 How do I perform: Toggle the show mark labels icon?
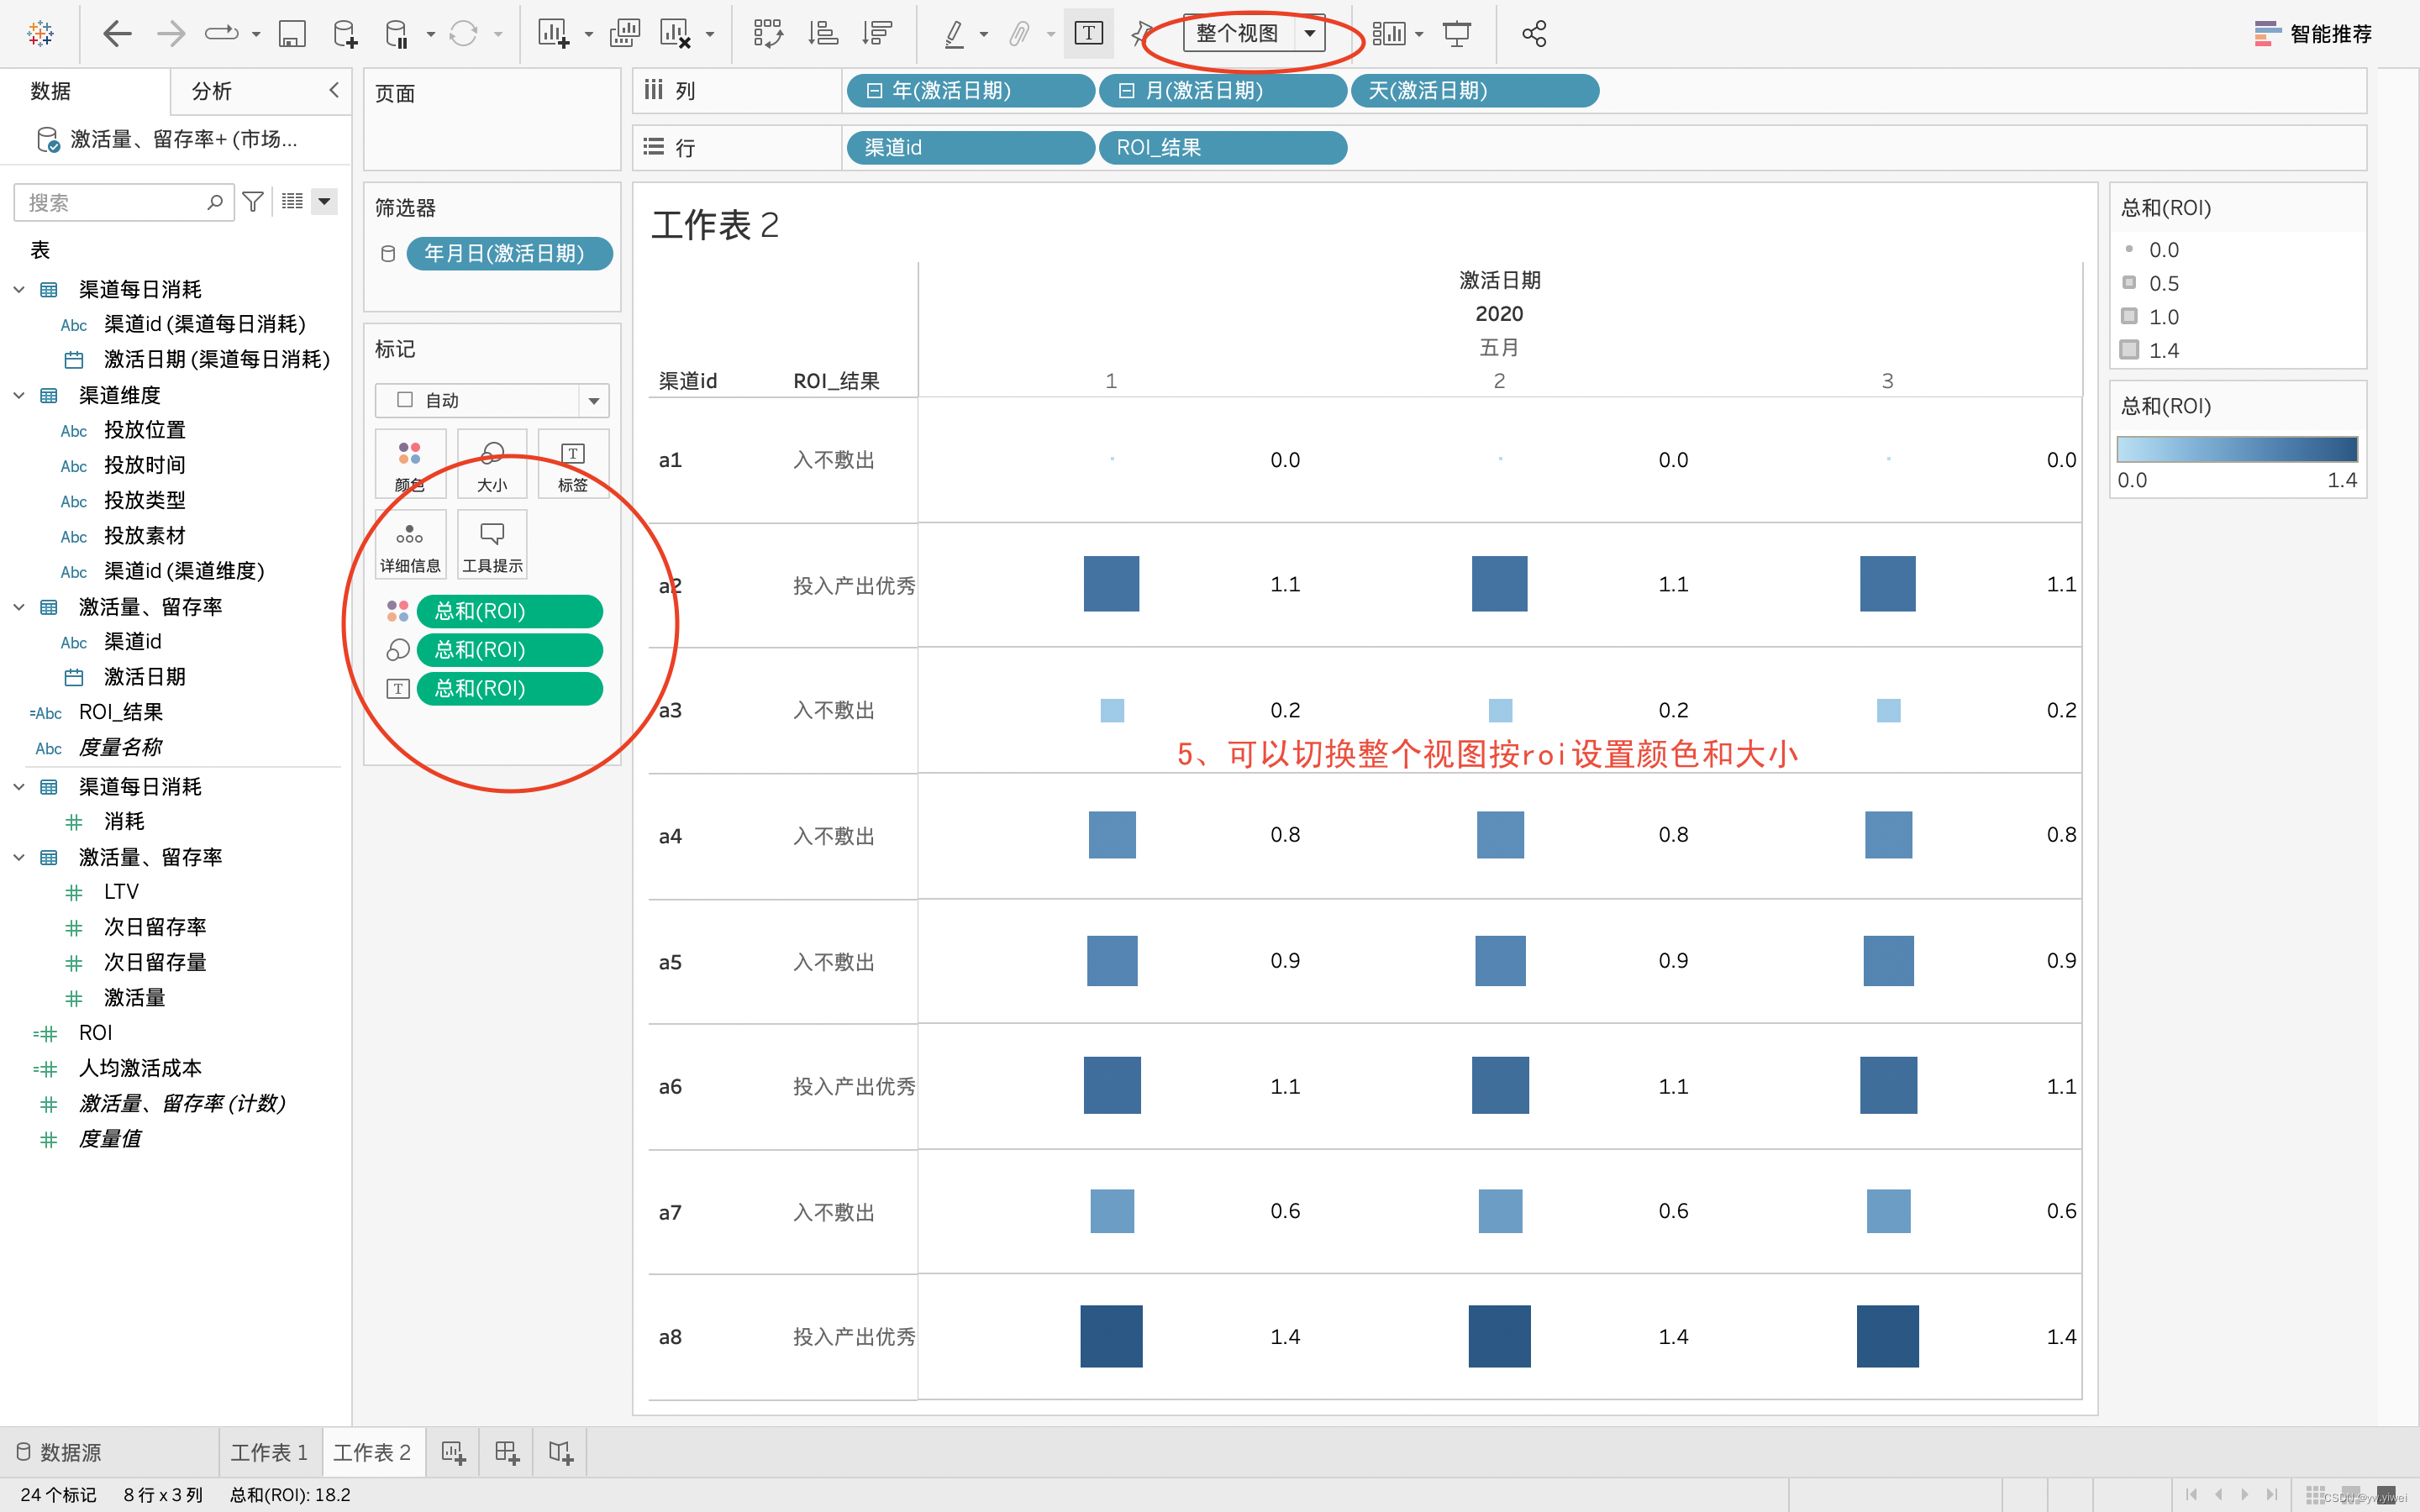[x=1088, y=34]
